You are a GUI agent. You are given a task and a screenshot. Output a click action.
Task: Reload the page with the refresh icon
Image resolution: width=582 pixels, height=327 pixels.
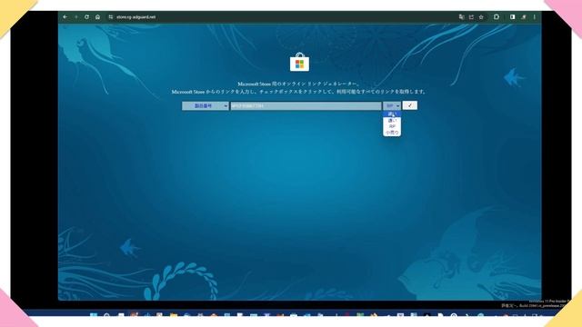[x=86, y=17]
